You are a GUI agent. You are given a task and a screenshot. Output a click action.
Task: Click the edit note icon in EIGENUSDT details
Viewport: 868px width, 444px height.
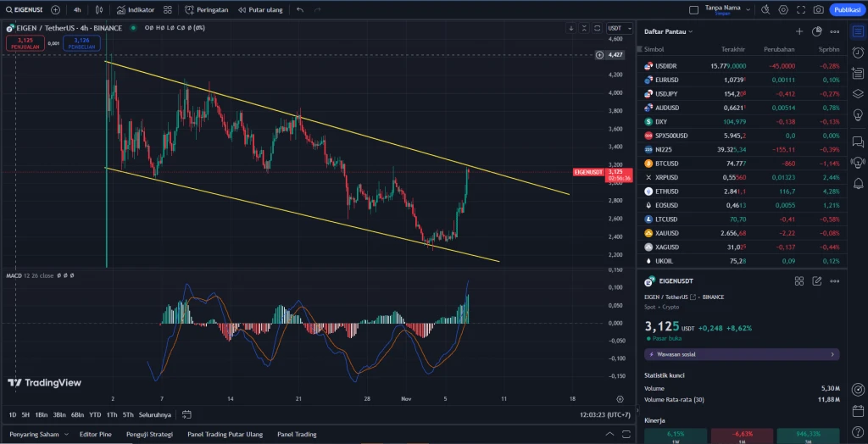coord(816,281)
